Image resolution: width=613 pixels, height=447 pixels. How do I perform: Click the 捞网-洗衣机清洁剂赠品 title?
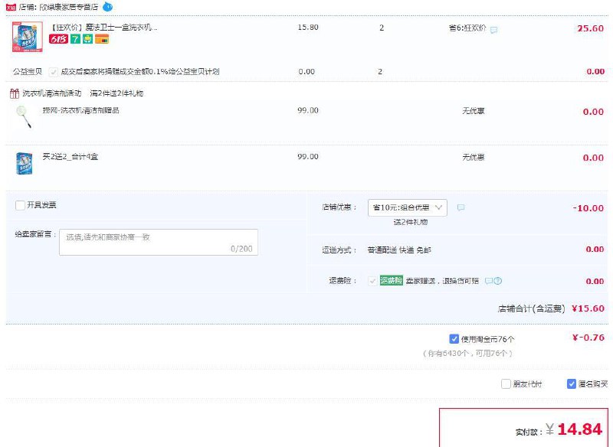(x=81, y=110)
